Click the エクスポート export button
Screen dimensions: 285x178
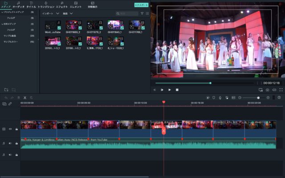coord(141,5)
